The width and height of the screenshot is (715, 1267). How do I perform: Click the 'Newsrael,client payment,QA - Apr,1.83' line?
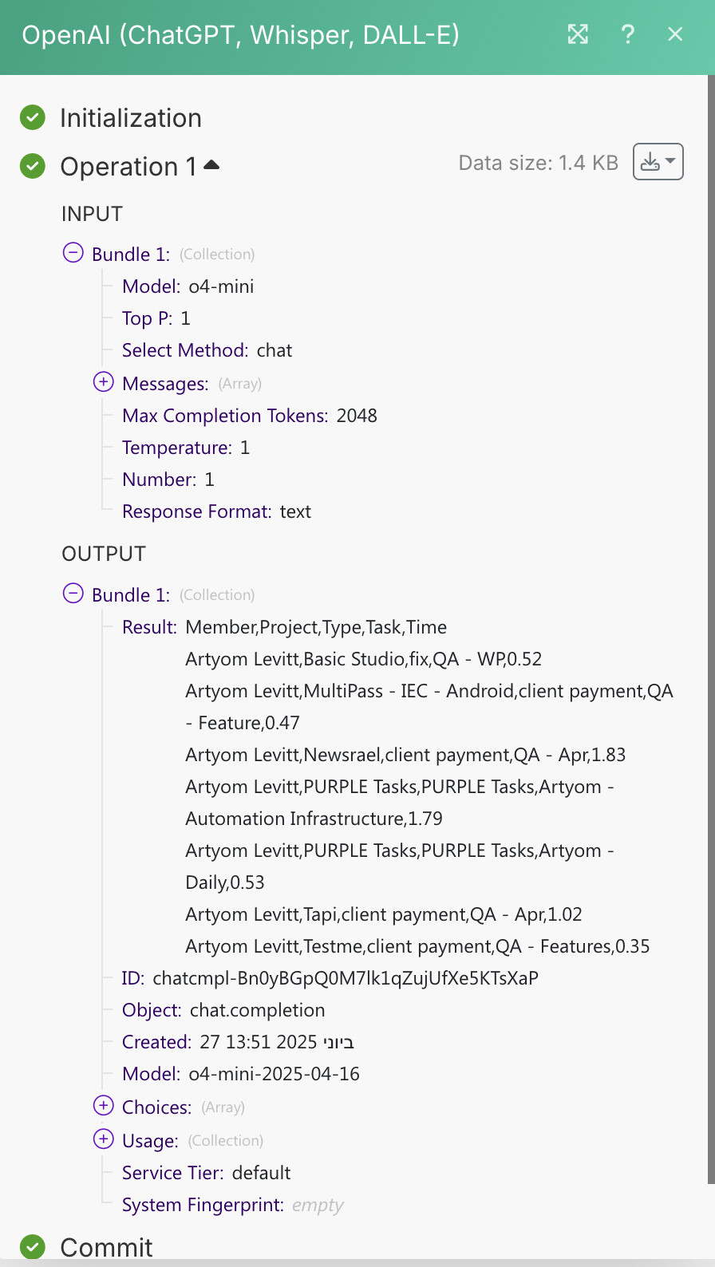[x=405, y=755]
